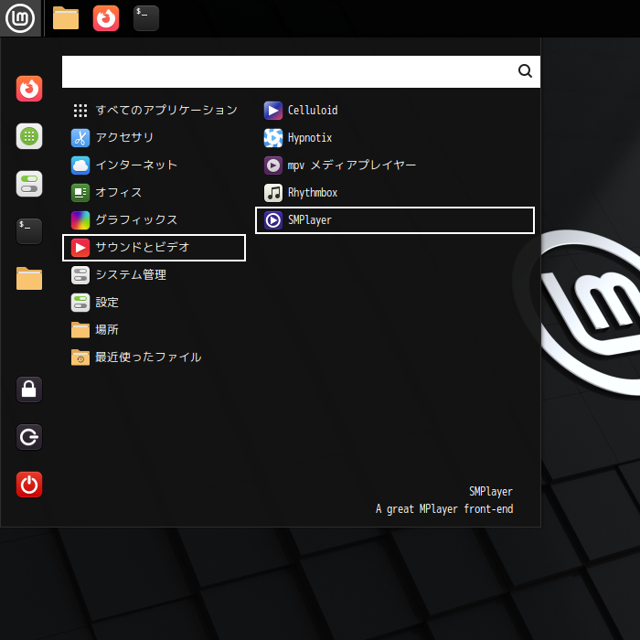640x640 pixels.
Task: Launch Firefox from the top panel
Action: click(106, 18)
